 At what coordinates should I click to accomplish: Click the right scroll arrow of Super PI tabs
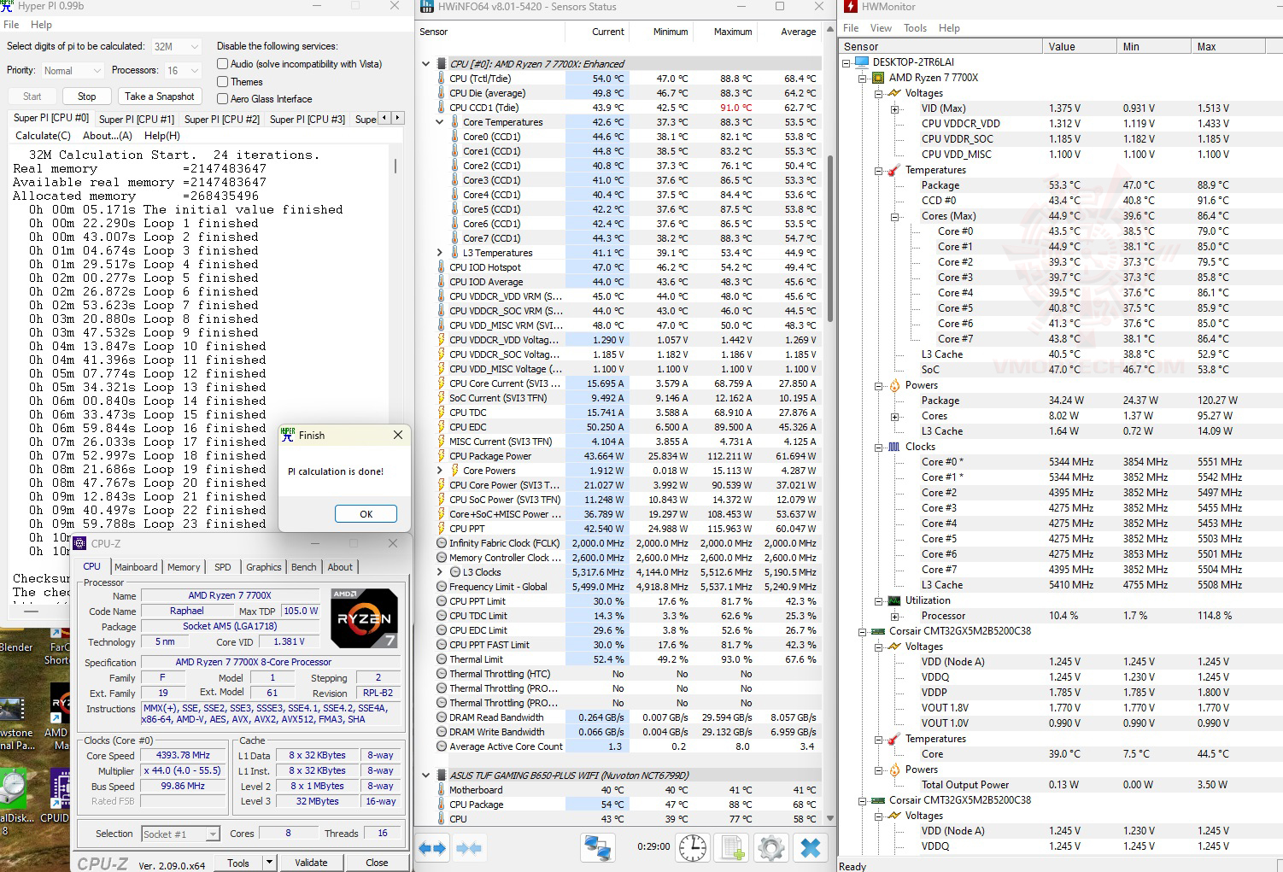(397, 118)
